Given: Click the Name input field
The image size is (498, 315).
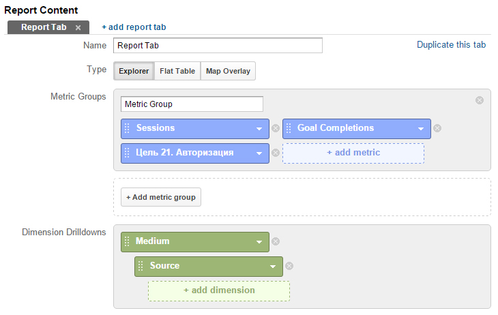Looking at the screenshot, I should click(218, 46).
